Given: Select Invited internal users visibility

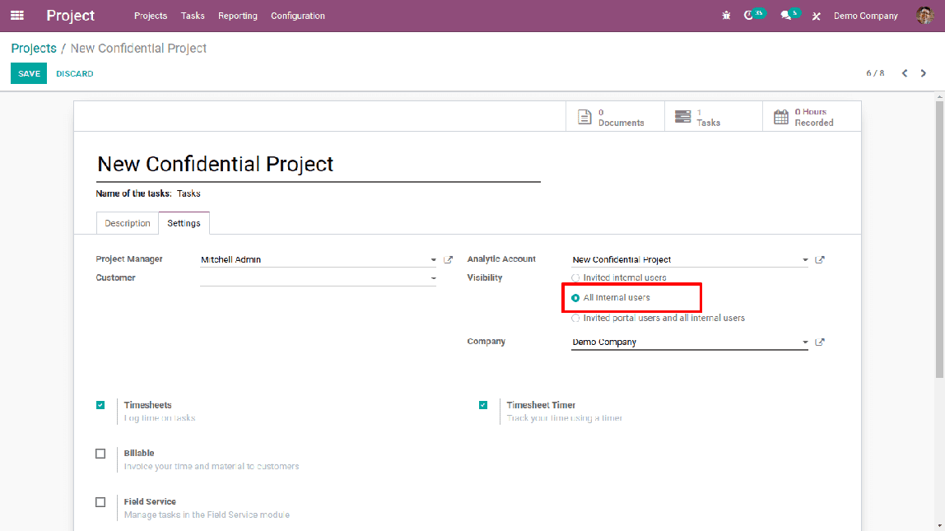Looking at the screenshot, I should click(575, 278).
